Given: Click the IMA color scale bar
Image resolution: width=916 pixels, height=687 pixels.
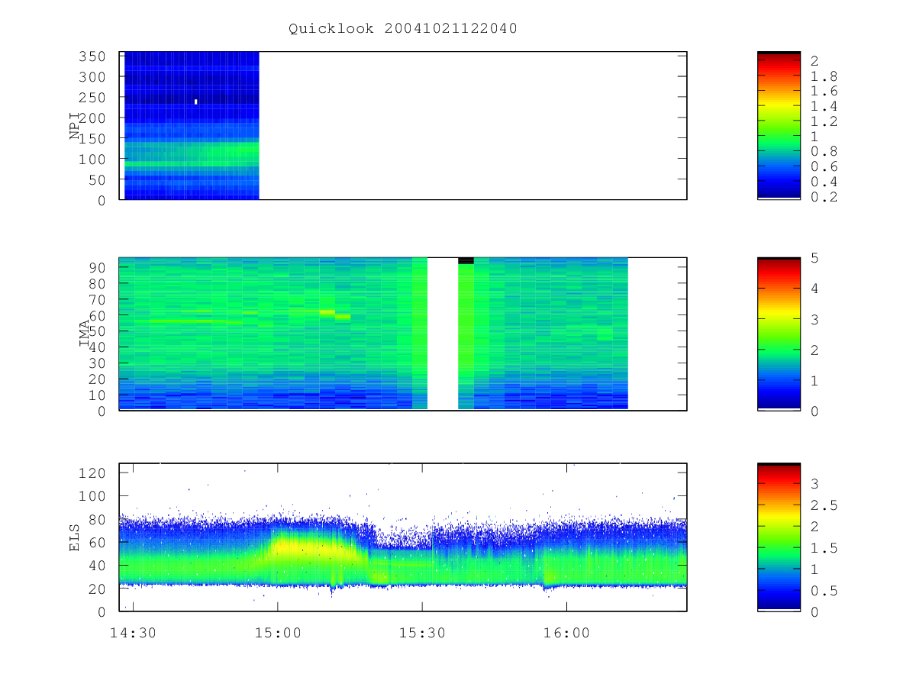Looking at the screenshot, I should [x=779, y=334].
